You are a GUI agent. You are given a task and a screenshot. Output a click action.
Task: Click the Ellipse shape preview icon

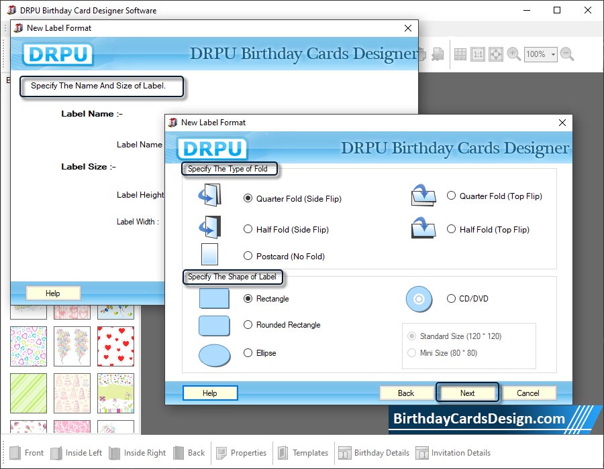215,355
